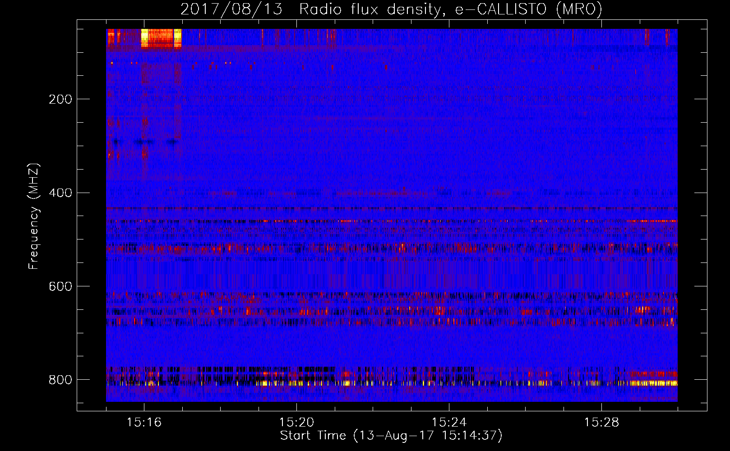Screen dimensions: 730x451
Task: Click the 'Frequency (MHZ)' axis label
Action: pyautogui.click(x=33, y=216)
